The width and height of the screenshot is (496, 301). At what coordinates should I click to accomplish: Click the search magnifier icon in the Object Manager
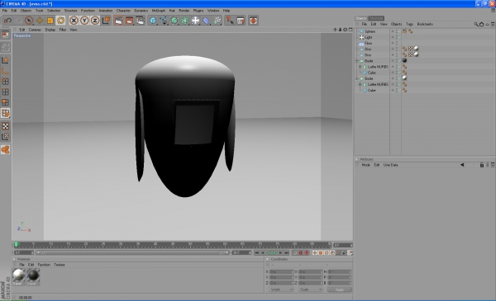click(476, 24)
